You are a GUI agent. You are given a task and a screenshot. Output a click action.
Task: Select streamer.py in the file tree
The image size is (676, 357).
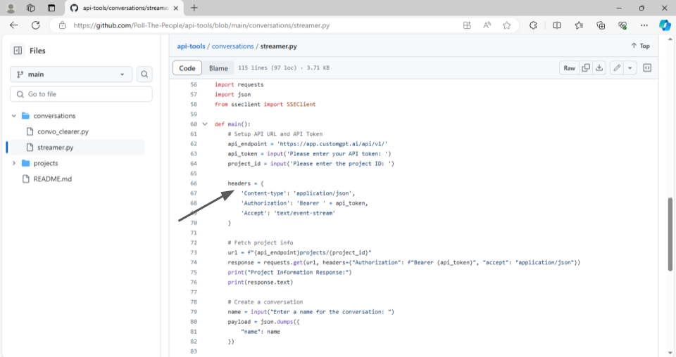coord(55,148)
